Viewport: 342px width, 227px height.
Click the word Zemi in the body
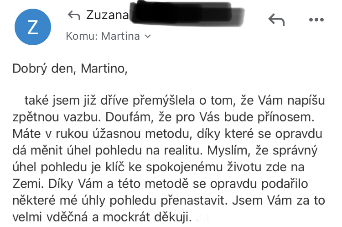point(28,184)
